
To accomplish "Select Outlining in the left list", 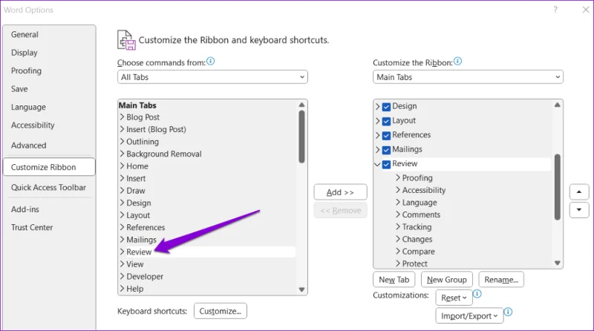I will click(143, 142).
